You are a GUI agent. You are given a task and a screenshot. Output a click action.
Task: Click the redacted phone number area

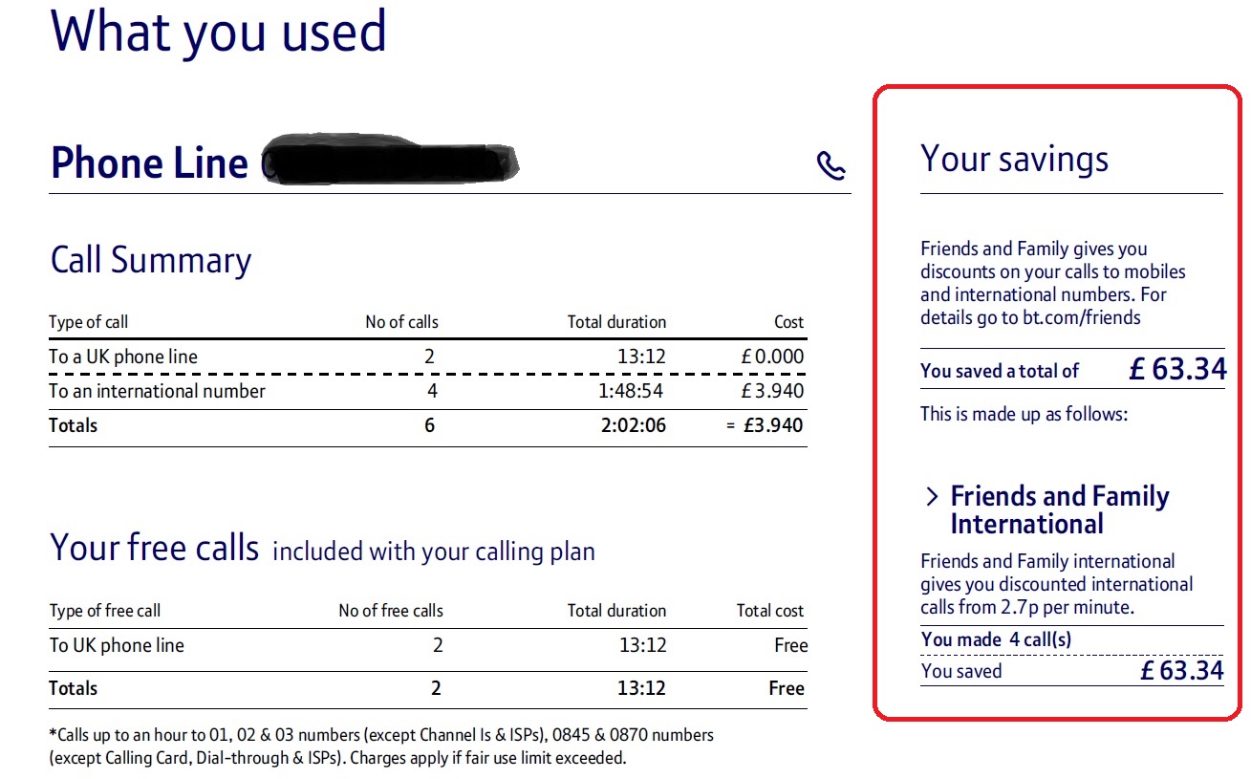point(390,162)
